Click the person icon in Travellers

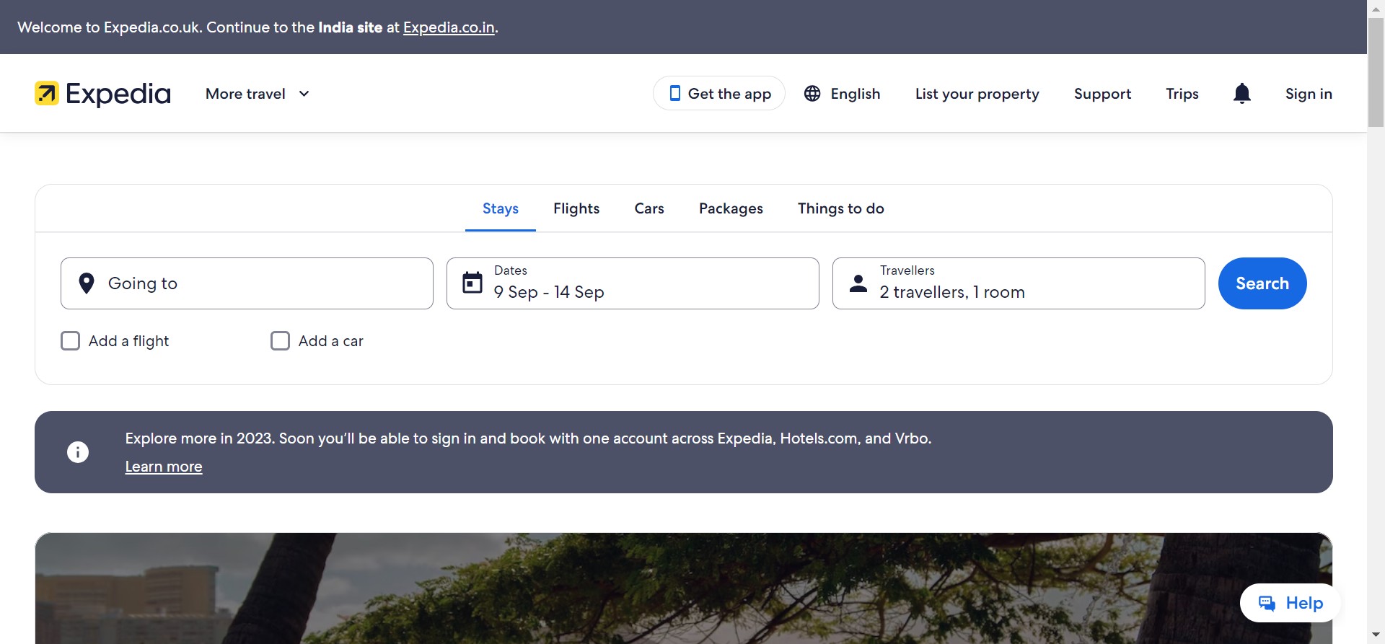pyautogui.click(x=858, y=283)
